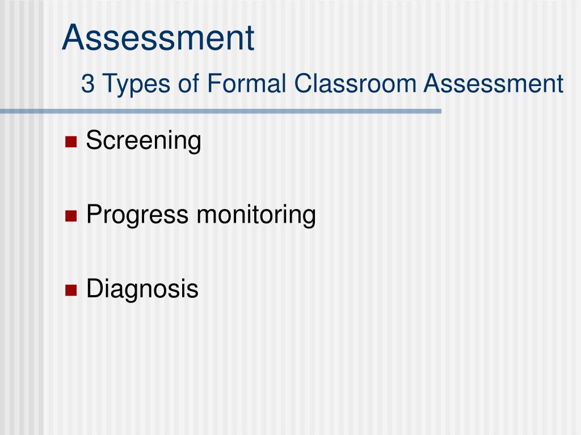
Task: Click the letter D starting Diagnosis
Action: 94,288
